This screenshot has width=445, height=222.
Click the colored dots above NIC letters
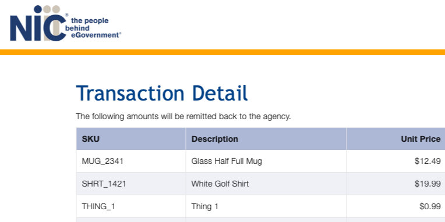[x=47, y=9]
